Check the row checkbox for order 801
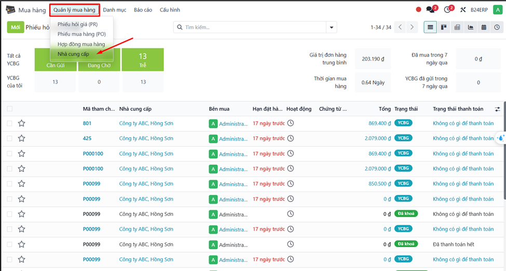Image resolution: width=506 pixels, height=271 pixels. [10, 124]
